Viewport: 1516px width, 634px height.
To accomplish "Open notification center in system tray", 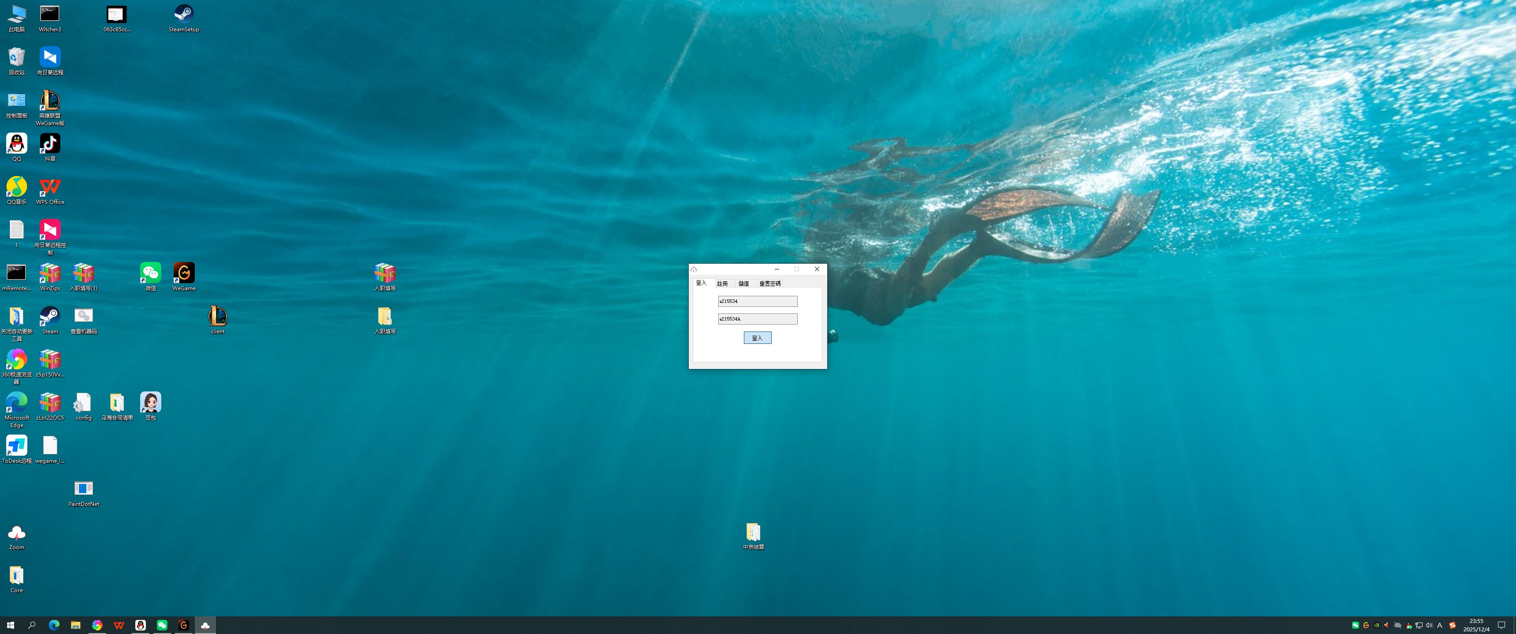I will 1501,625.
